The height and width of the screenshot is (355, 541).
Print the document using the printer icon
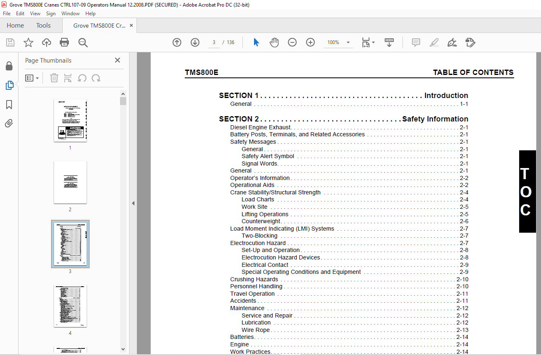pyautogui.click(x=64, y=42)
